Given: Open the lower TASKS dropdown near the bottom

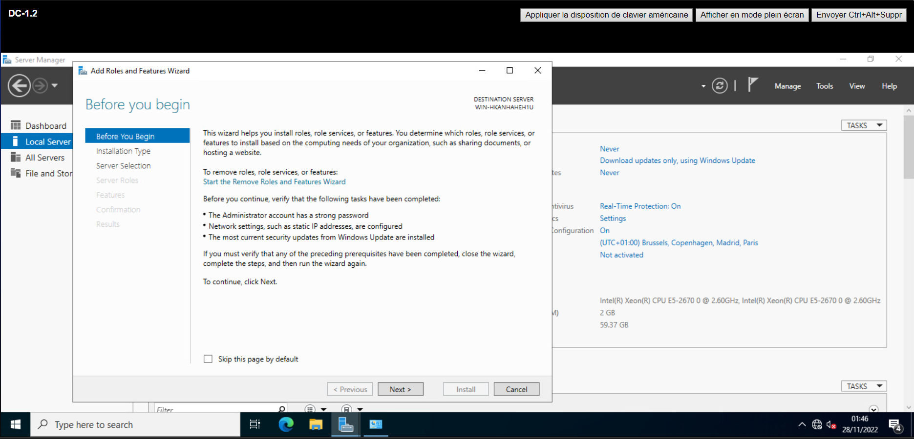Looking at the screenshot, I should click(x=864, y=386).
